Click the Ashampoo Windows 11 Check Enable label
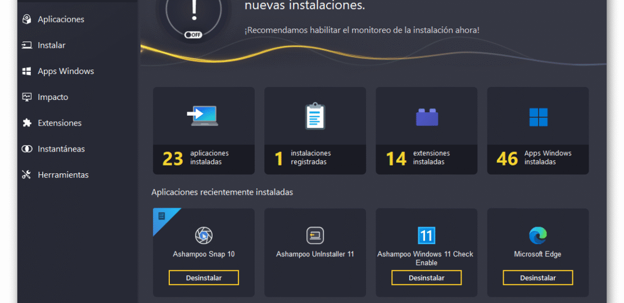624x303 pixels. [x=426, y=259]
